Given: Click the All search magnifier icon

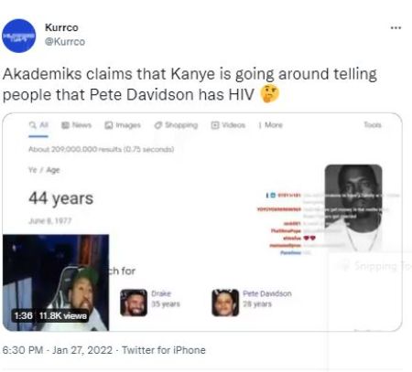Looking at the screenshot, I should (x=32, y=125).
